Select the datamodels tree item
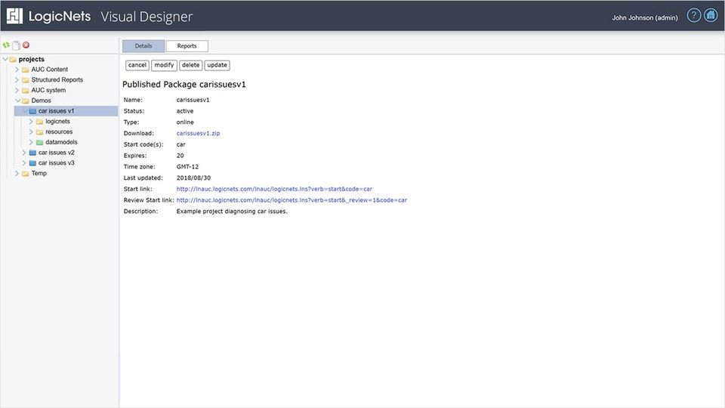Screen dimensions: 725x408 61,143
